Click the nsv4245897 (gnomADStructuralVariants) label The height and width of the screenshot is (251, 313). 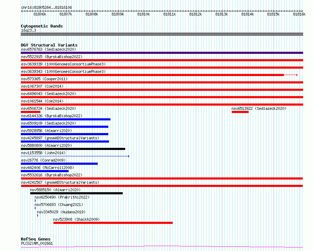click(60, 138)
